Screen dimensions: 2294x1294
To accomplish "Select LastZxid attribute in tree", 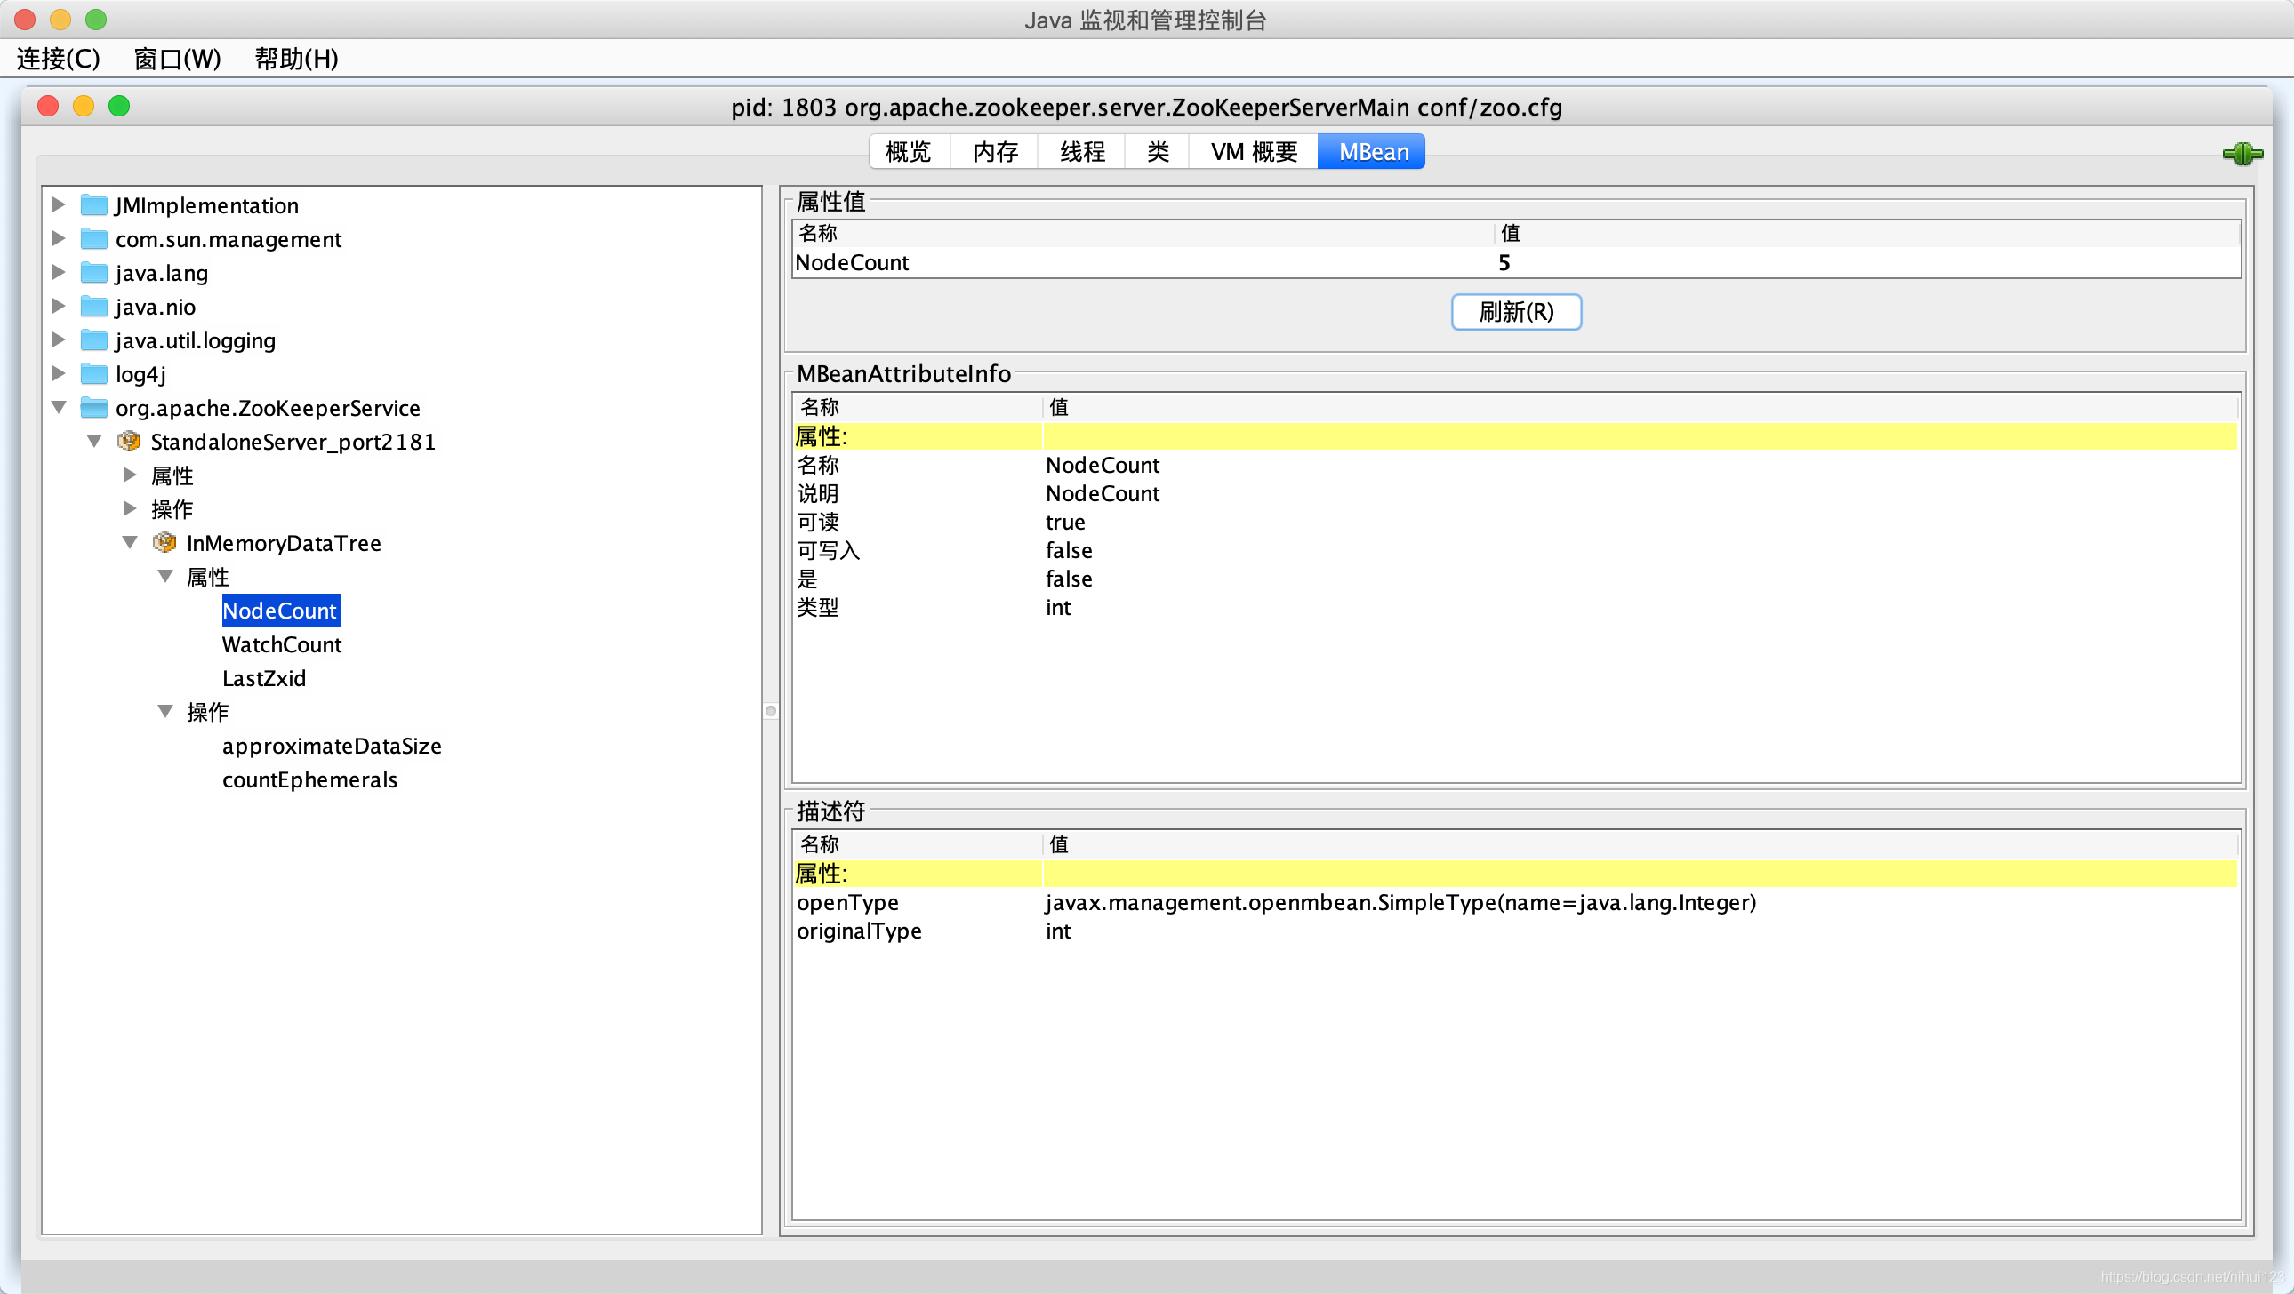I will (263, 679).
